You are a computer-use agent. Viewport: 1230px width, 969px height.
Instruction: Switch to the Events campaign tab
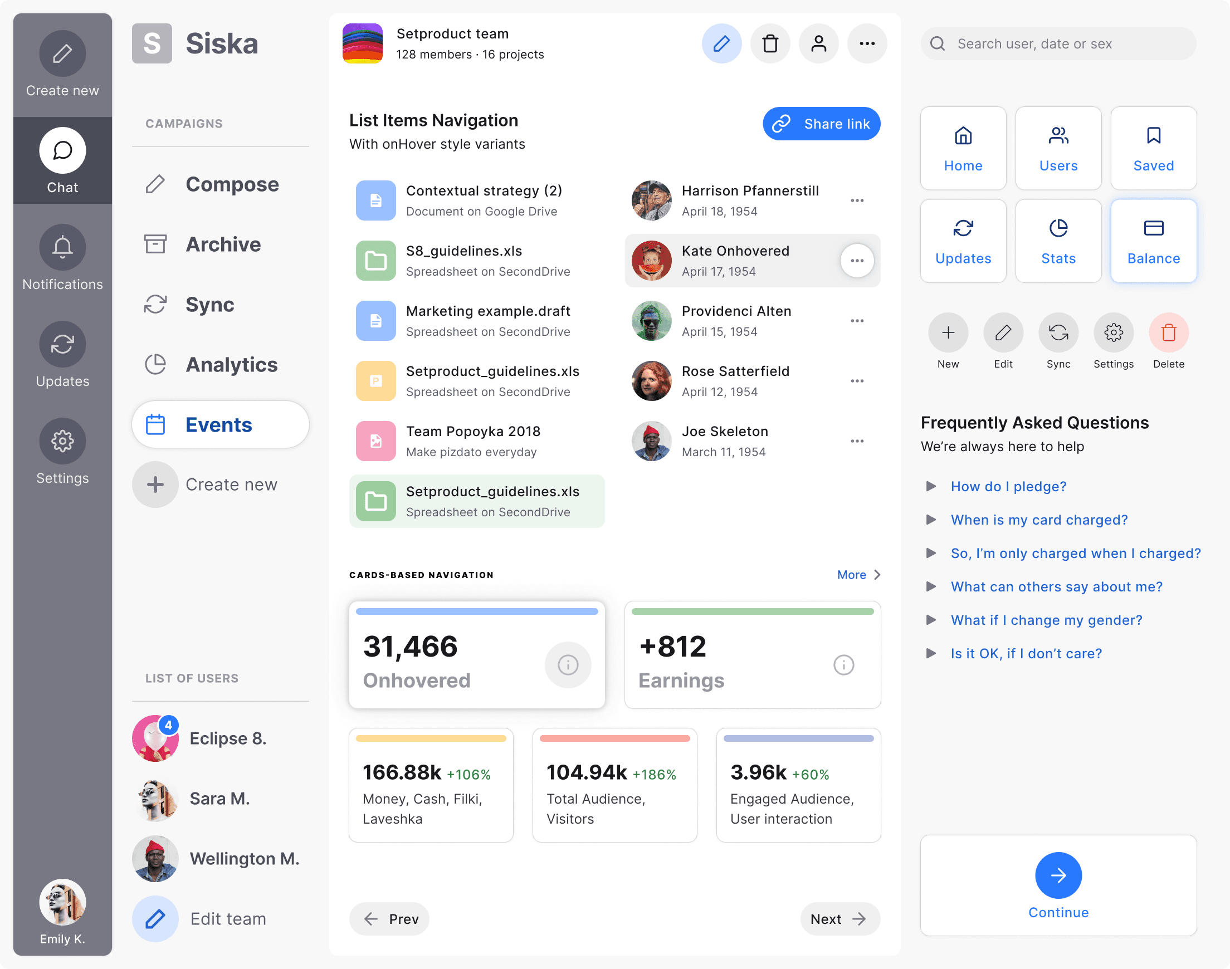(x=220, y=424)
